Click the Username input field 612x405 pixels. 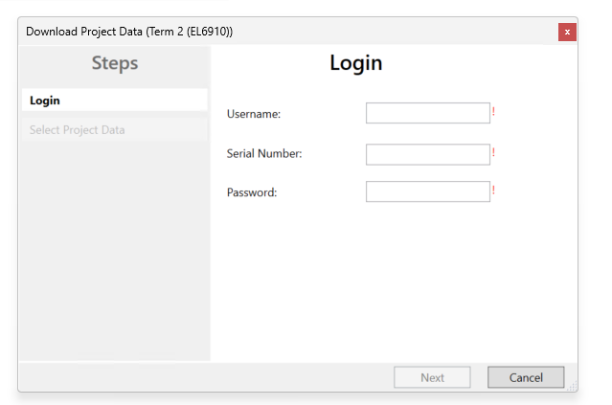click(x=428, y=113)
